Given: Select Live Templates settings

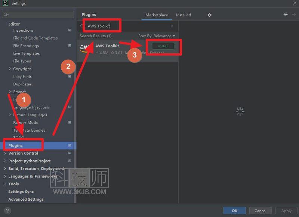Looking at the screenshot, I should [x=27, y=53].
